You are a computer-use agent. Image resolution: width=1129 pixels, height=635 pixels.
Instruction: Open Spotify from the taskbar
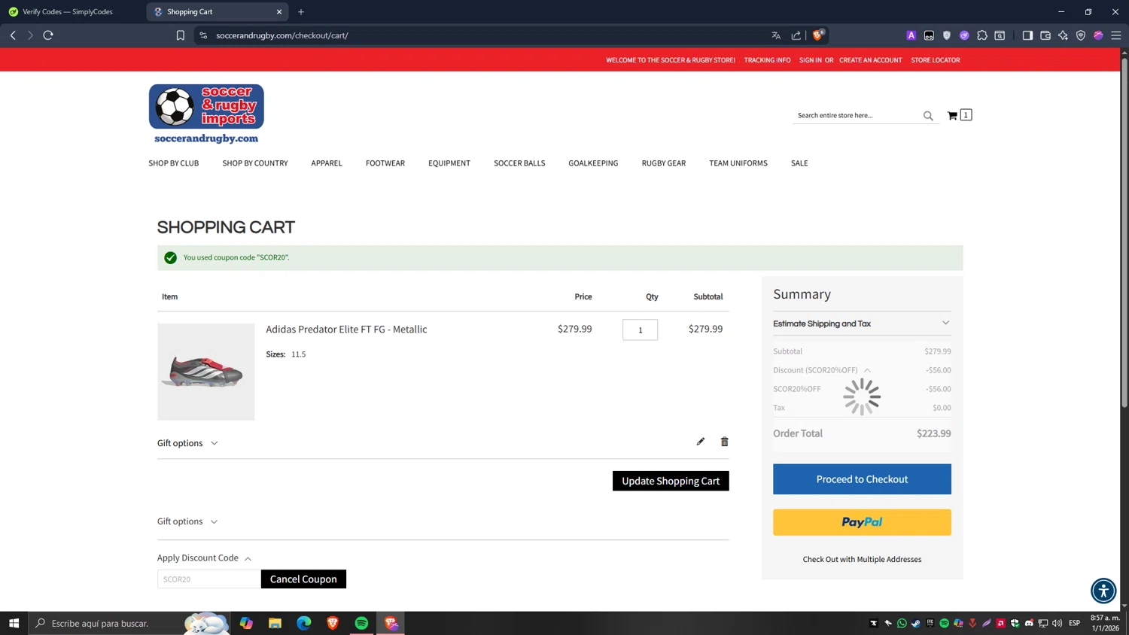coord(361,623)
